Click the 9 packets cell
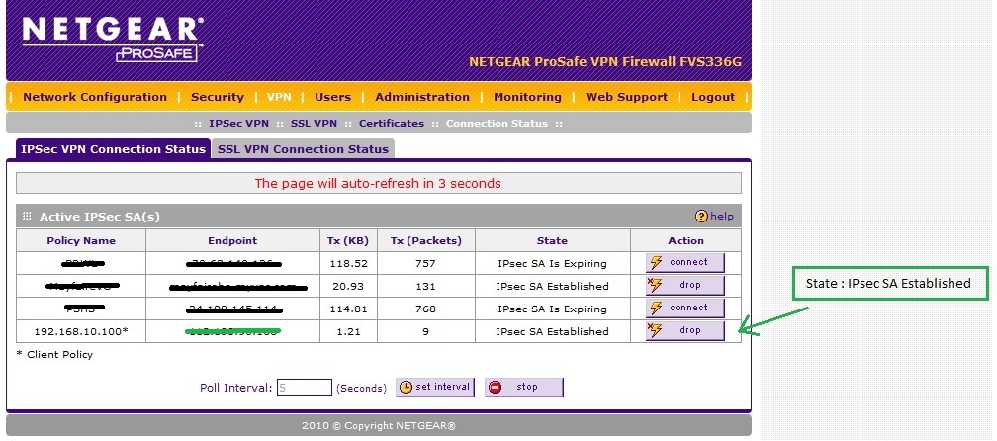997x441 pixels. [426, 331]
